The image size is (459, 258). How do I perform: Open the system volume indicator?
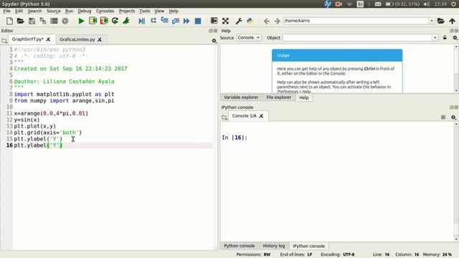427,4
